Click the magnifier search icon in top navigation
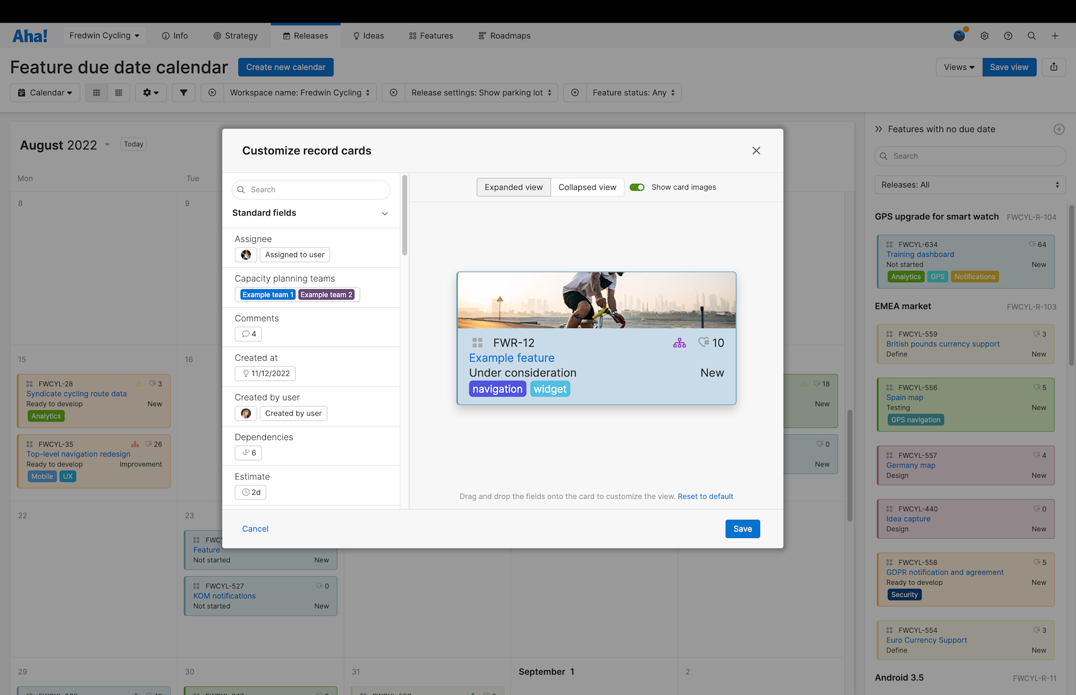The height and width of the screenshot is (695, 1076). (1031, 36)
